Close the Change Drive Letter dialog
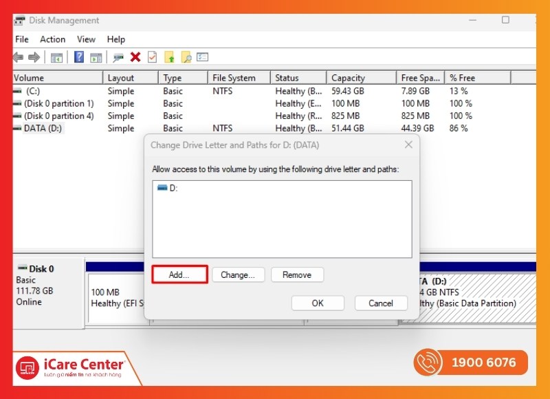This screenshot has width=550, height=399. coord(408,145)
